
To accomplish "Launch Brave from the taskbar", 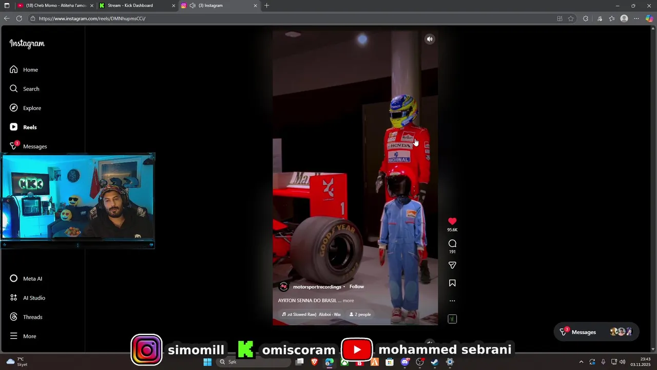I will pyautogui.click(x=314, y=362).
